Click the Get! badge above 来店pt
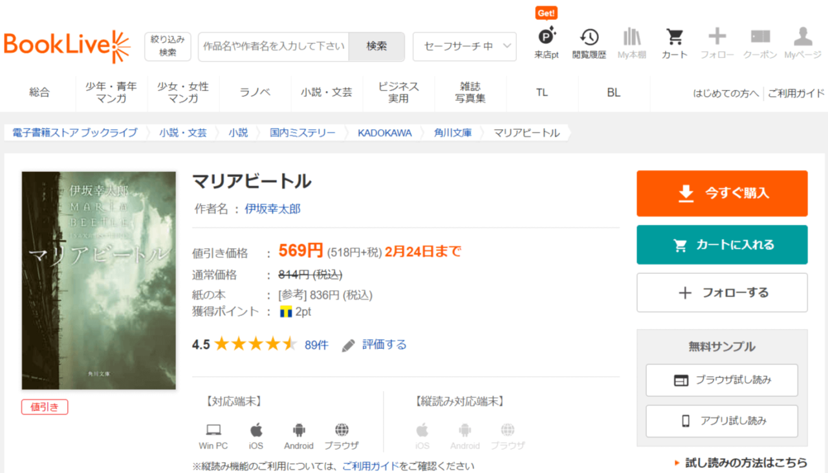 tap(547, 13)
